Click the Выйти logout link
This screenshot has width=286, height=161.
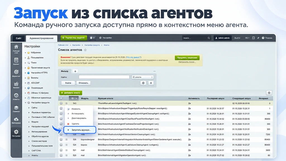click(x=237, y=38)
